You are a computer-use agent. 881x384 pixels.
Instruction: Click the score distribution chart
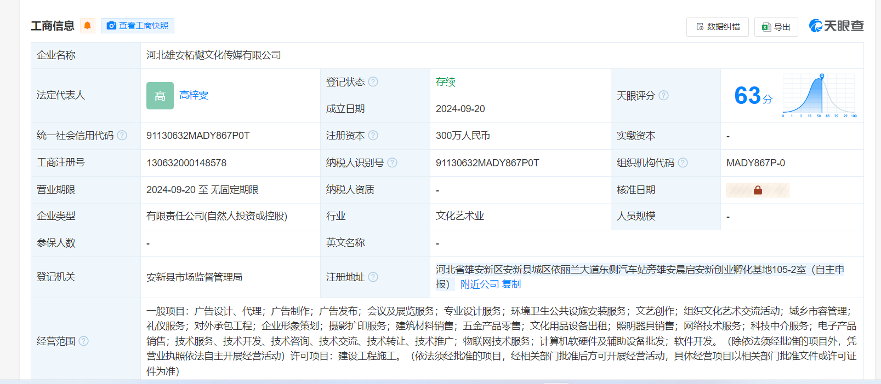(819, 95)
